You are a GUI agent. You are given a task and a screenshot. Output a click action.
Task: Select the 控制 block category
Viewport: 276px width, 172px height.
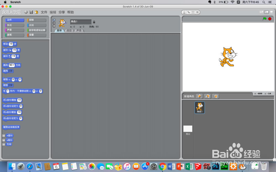[x=37, y=20]
